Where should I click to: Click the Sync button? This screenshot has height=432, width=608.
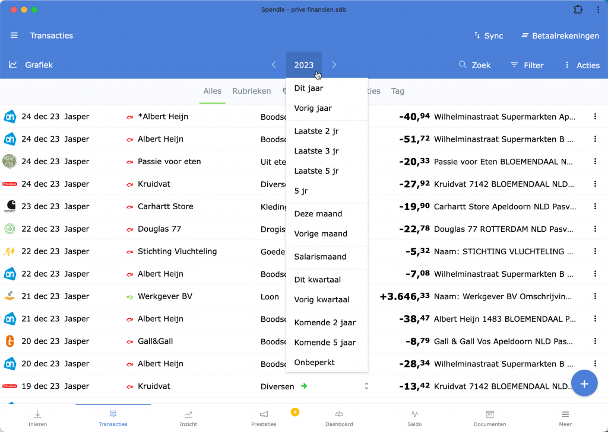click(488, 36)
